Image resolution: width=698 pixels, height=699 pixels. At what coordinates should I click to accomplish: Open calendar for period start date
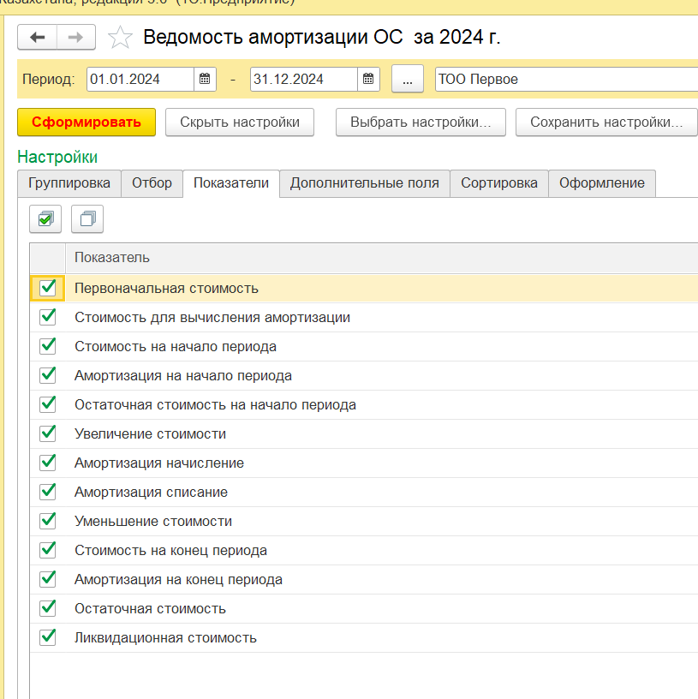click(205, 80)
